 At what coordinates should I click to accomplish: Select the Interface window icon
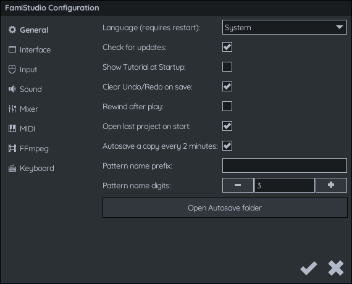coord(12,49)
